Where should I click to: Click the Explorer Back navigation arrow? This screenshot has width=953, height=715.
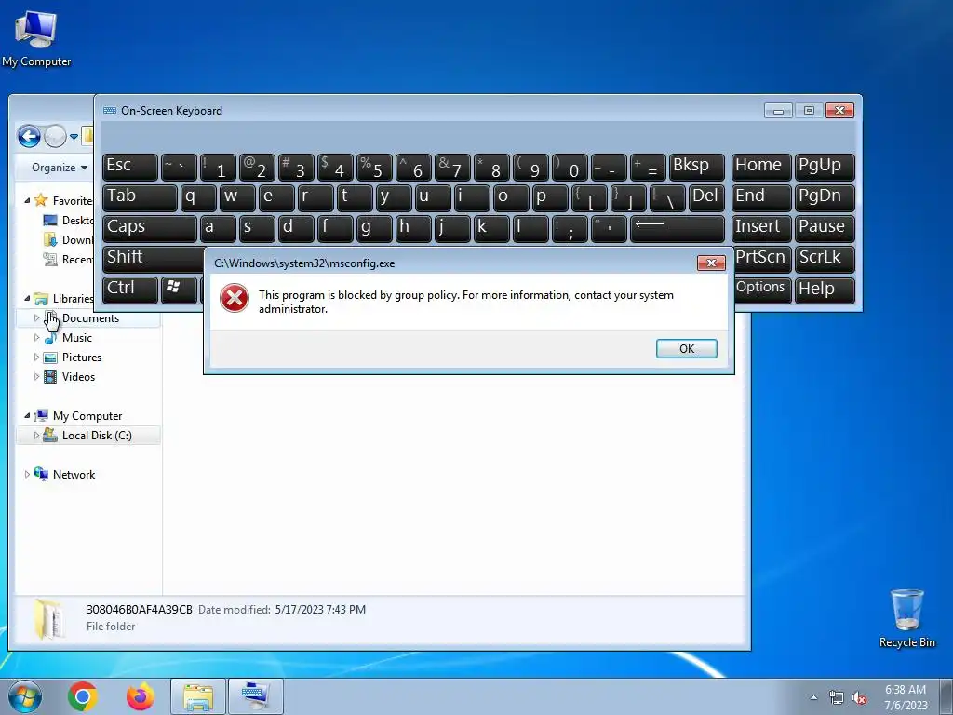tap(29, 136)
